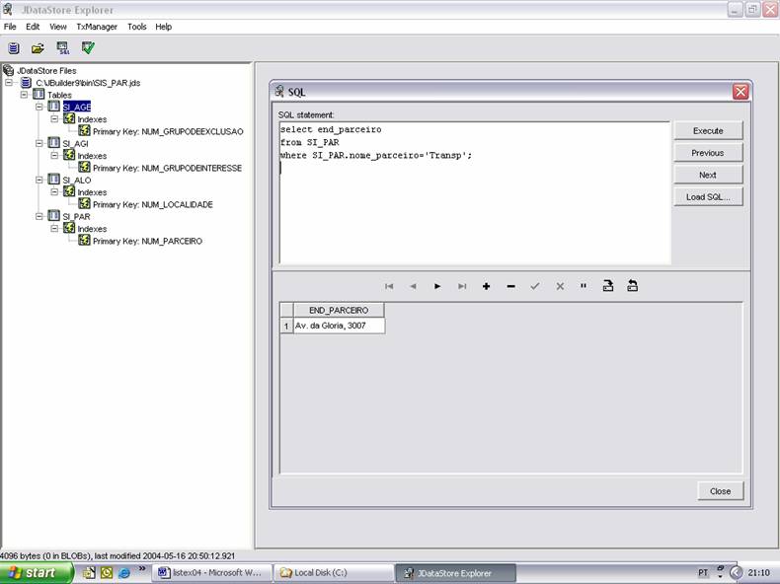Click the SI_AGI table icon
The image size is (780, 584).
(53, 143)
